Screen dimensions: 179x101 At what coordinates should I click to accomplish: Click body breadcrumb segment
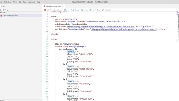(77, 10)
